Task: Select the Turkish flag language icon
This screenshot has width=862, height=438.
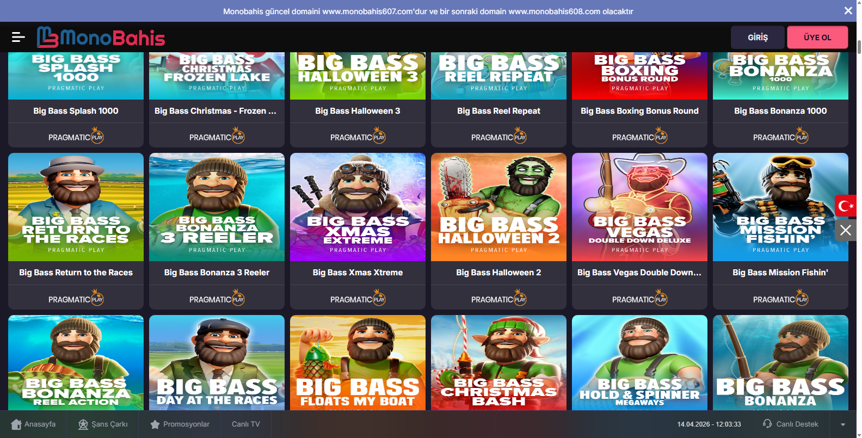Action: 846,206
